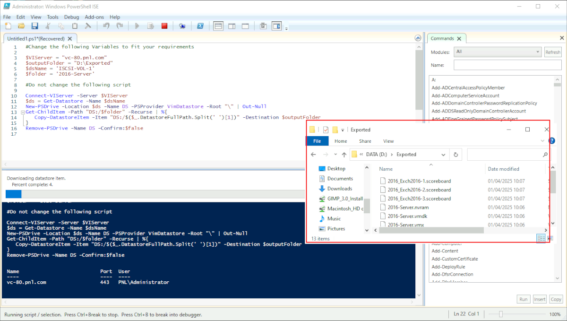This screenshot has width=567, height=321.
Task: Open the Edit menu
Action: click(21, 17)
